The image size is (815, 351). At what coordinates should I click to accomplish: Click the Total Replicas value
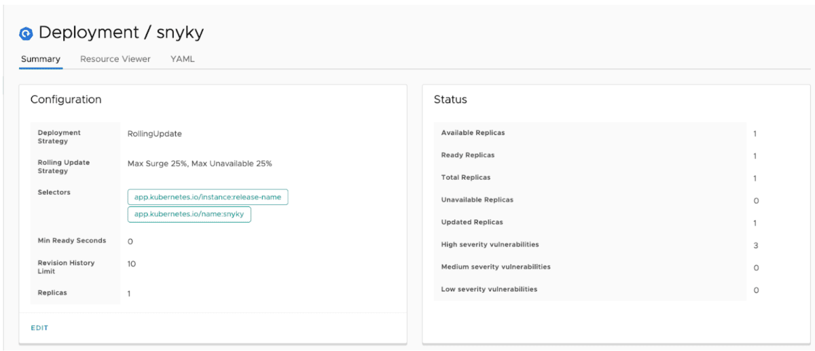(x=755, y=179)
